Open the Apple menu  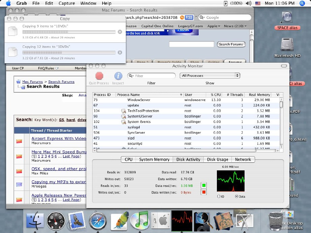coord(8,3)
